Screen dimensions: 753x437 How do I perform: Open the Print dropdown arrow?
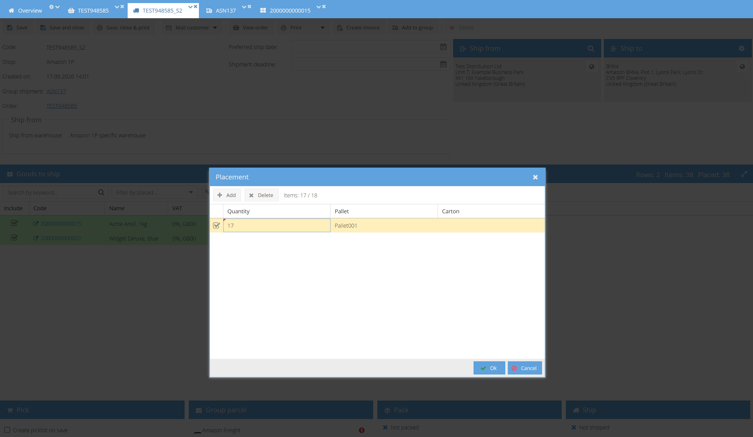point(323,28)
